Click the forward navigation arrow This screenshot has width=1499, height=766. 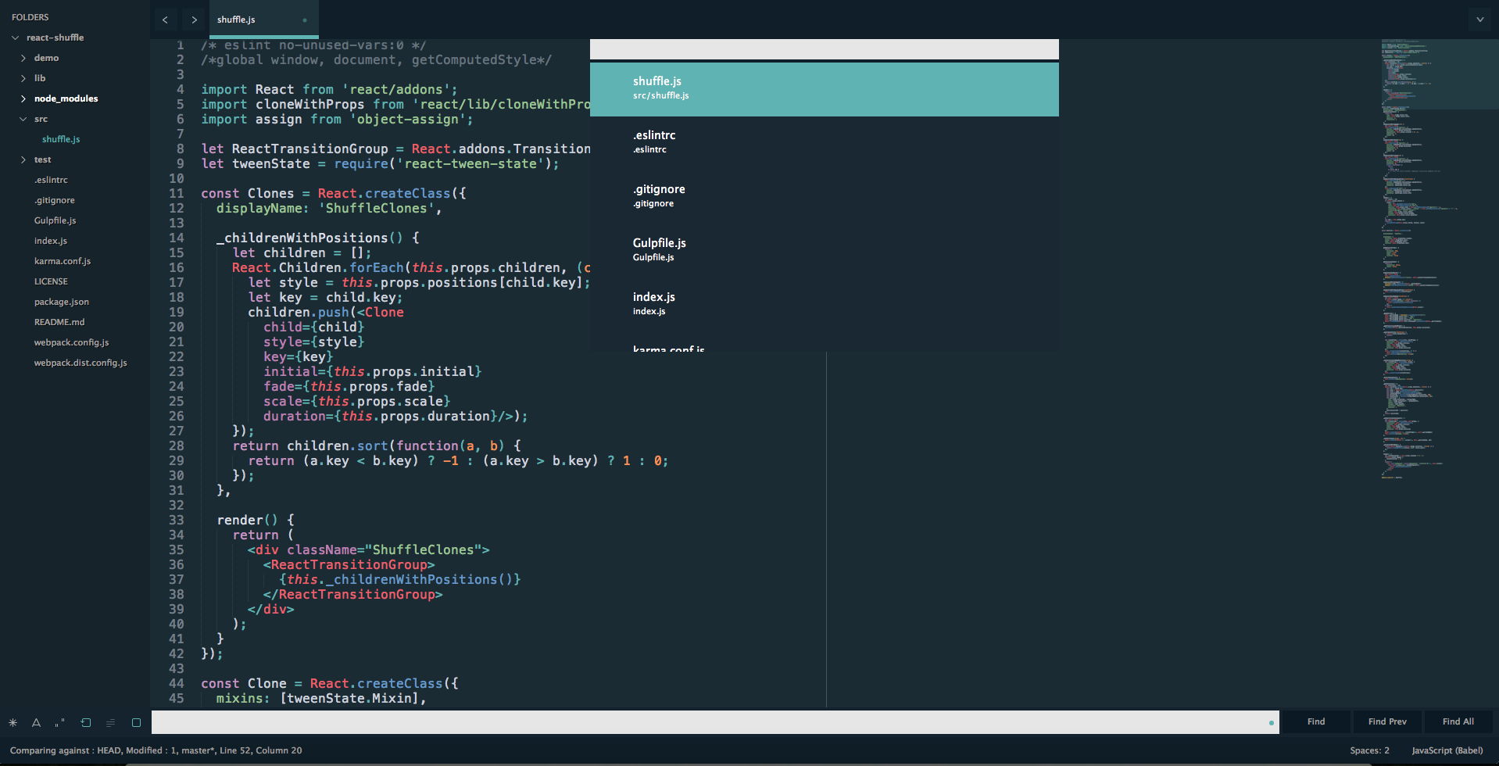(x=194, y=20)
